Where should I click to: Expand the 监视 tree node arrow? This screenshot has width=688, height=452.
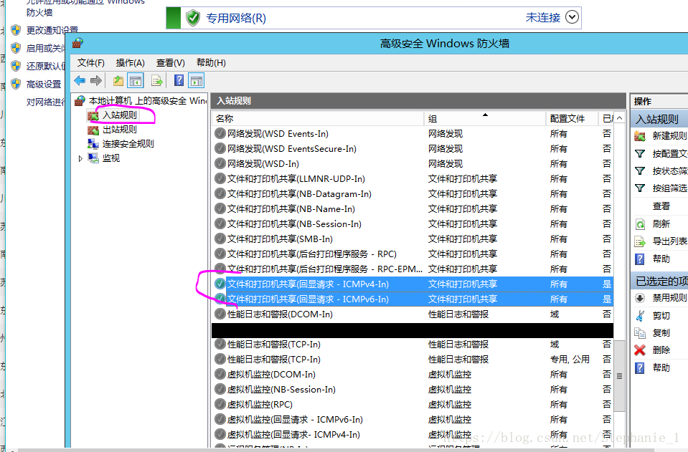coord(80,158)
